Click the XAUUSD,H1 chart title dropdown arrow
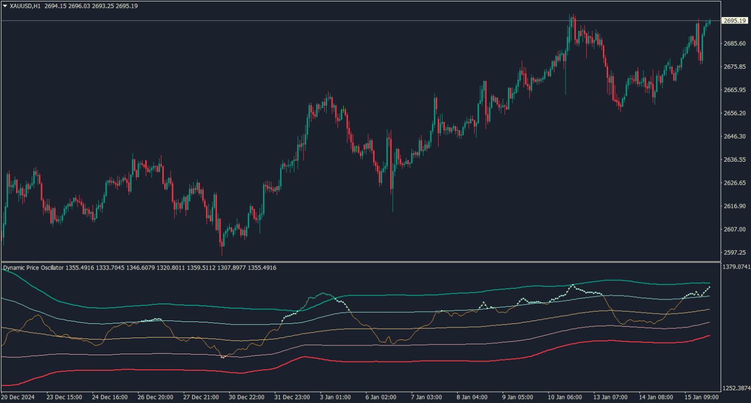The width and height of the screenshot is (751, 403). click(5, 5)
